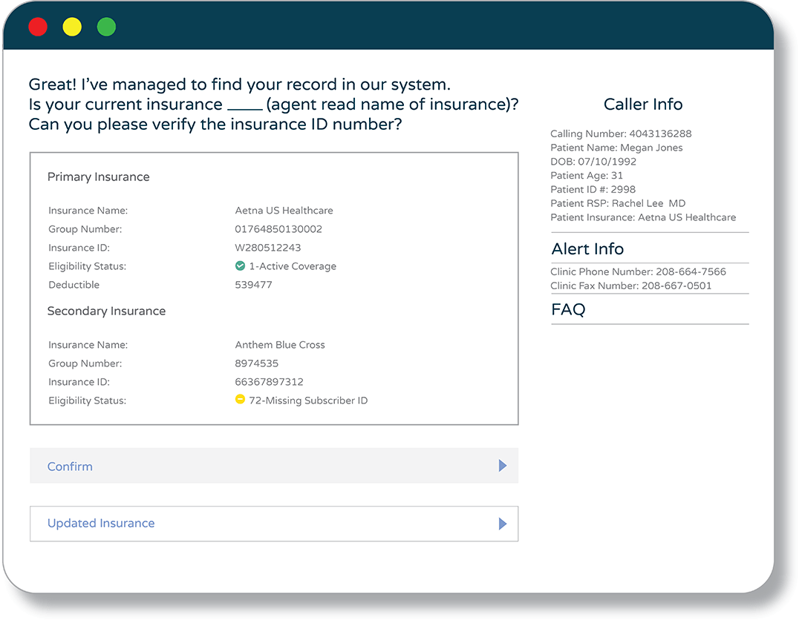This screenshot has width=802, height=623.
Task: Open the Alert Info section
Action: point(587,249)
